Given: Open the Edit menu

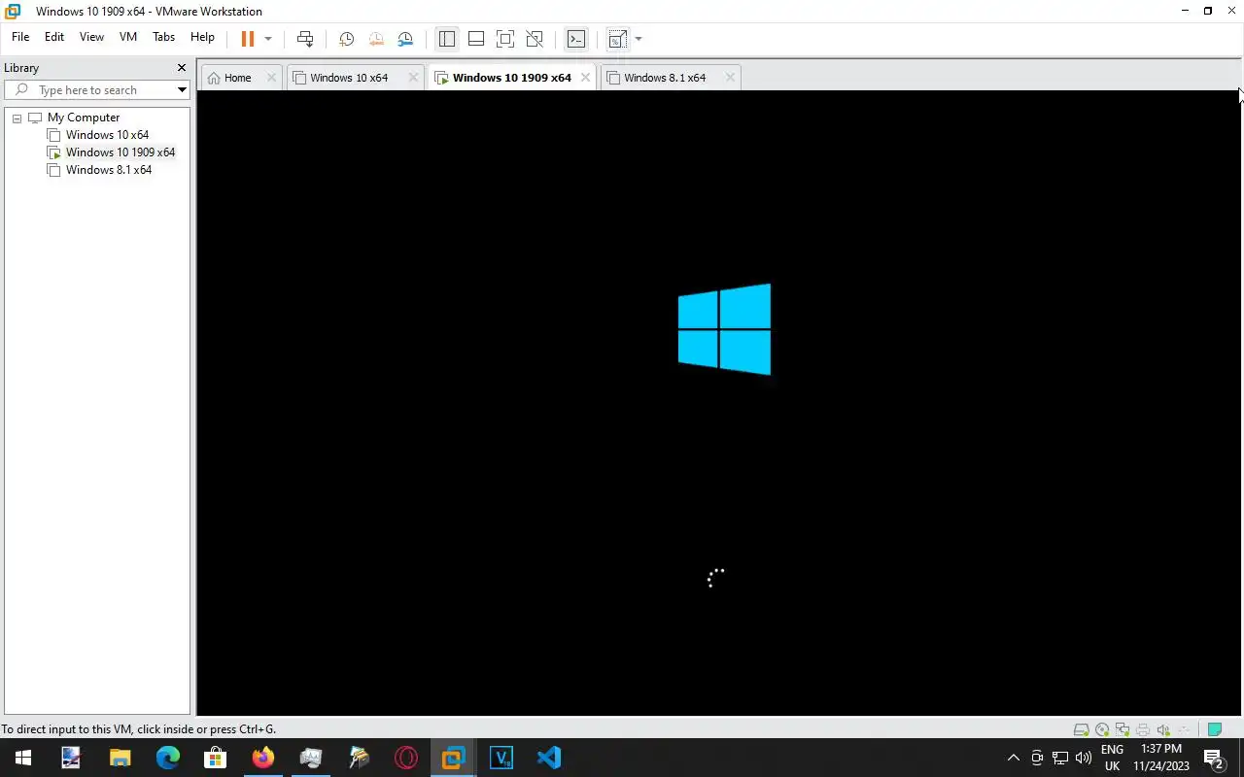Looking at the screenshot, I should pyautogui.click(x=54, y=37).
